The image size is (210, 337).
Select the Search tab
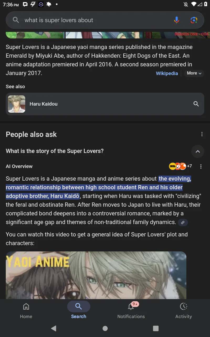78,310
